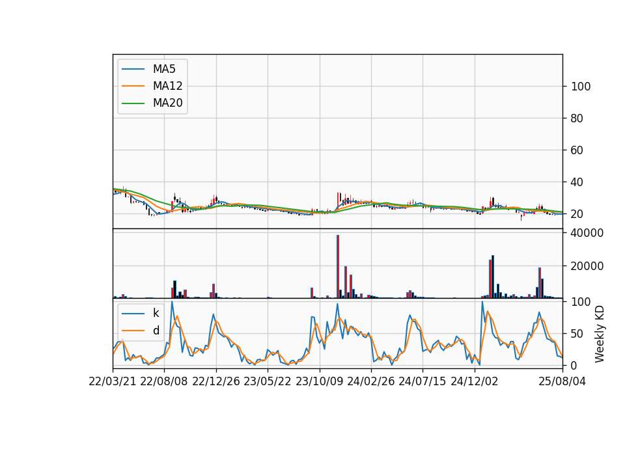Click the orange MA12 legend line
The height and width of the screenshot is (449, 625).
(x=133, y=86)
